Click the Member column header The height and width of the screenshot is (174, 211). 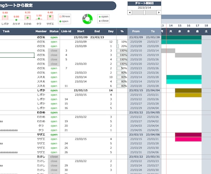41,31
